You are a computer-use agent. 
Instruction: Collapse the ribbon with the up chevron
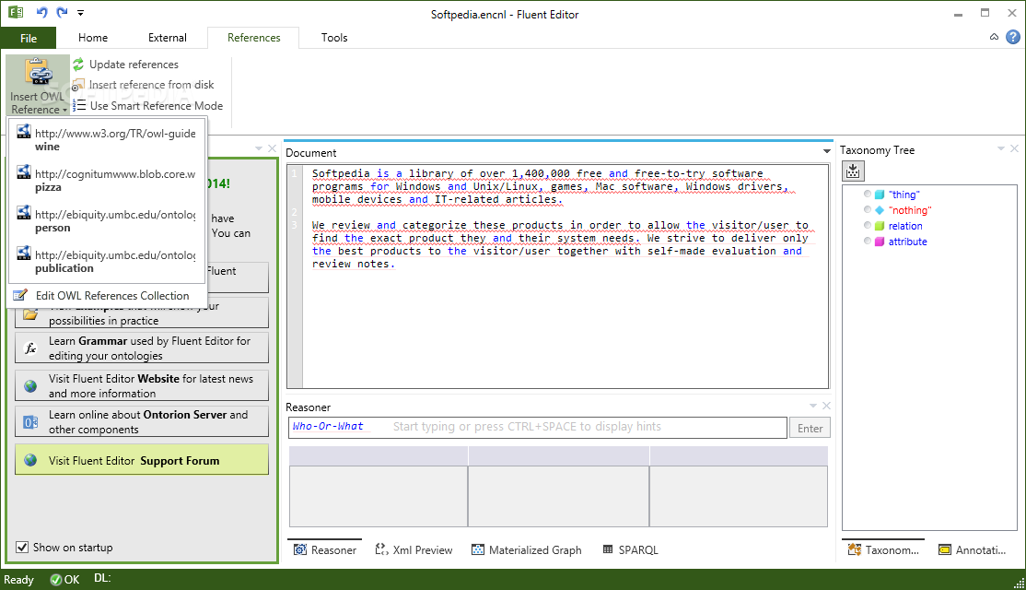click(x=994, y=37)
